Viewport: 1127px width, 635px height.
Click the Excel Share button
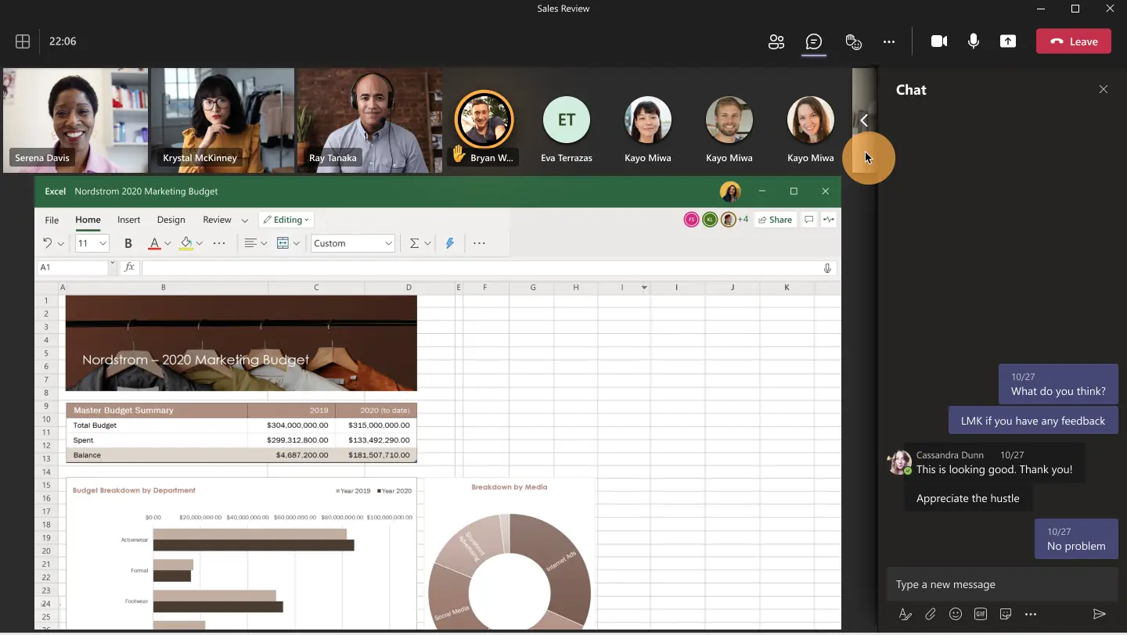(775, 220)
